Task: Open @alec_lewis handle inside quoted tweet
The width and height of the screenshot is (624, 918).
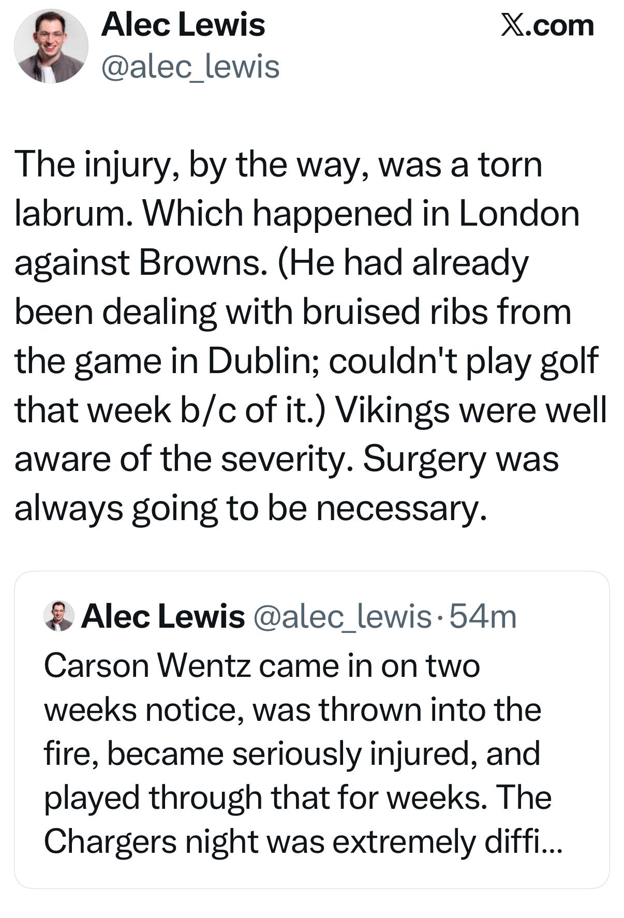Action: 341,616
